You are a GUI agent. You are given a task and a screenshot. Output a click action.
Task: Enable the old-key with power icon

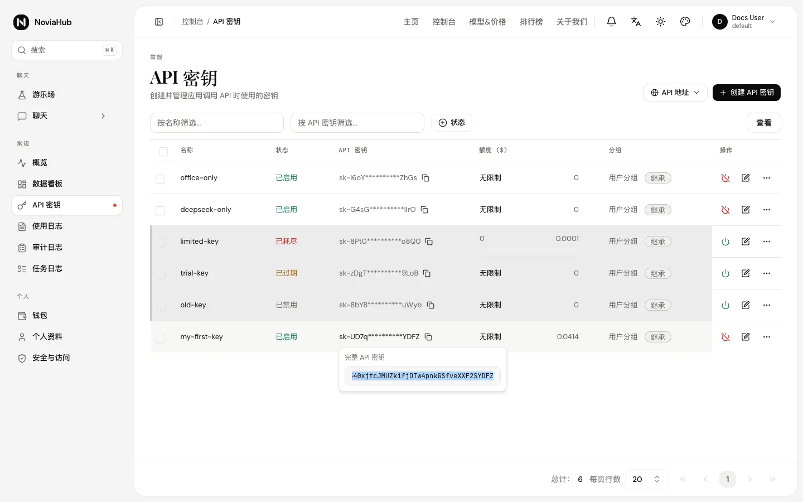point(725,305)
